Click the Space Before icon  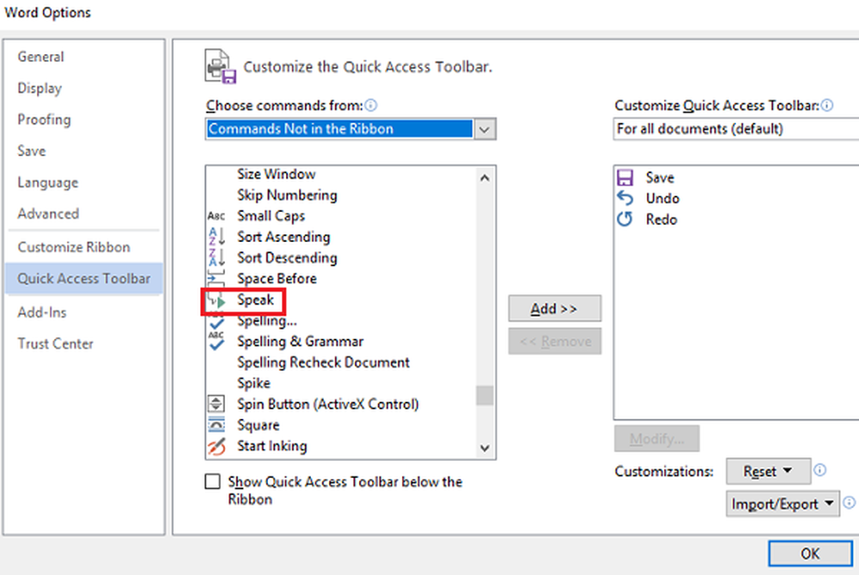click(x=216, y=278)
